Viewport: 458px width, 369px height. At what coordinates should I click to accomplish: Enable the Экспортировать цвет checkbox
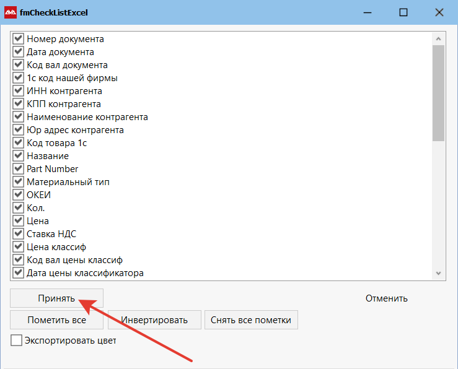coord(16,340)
